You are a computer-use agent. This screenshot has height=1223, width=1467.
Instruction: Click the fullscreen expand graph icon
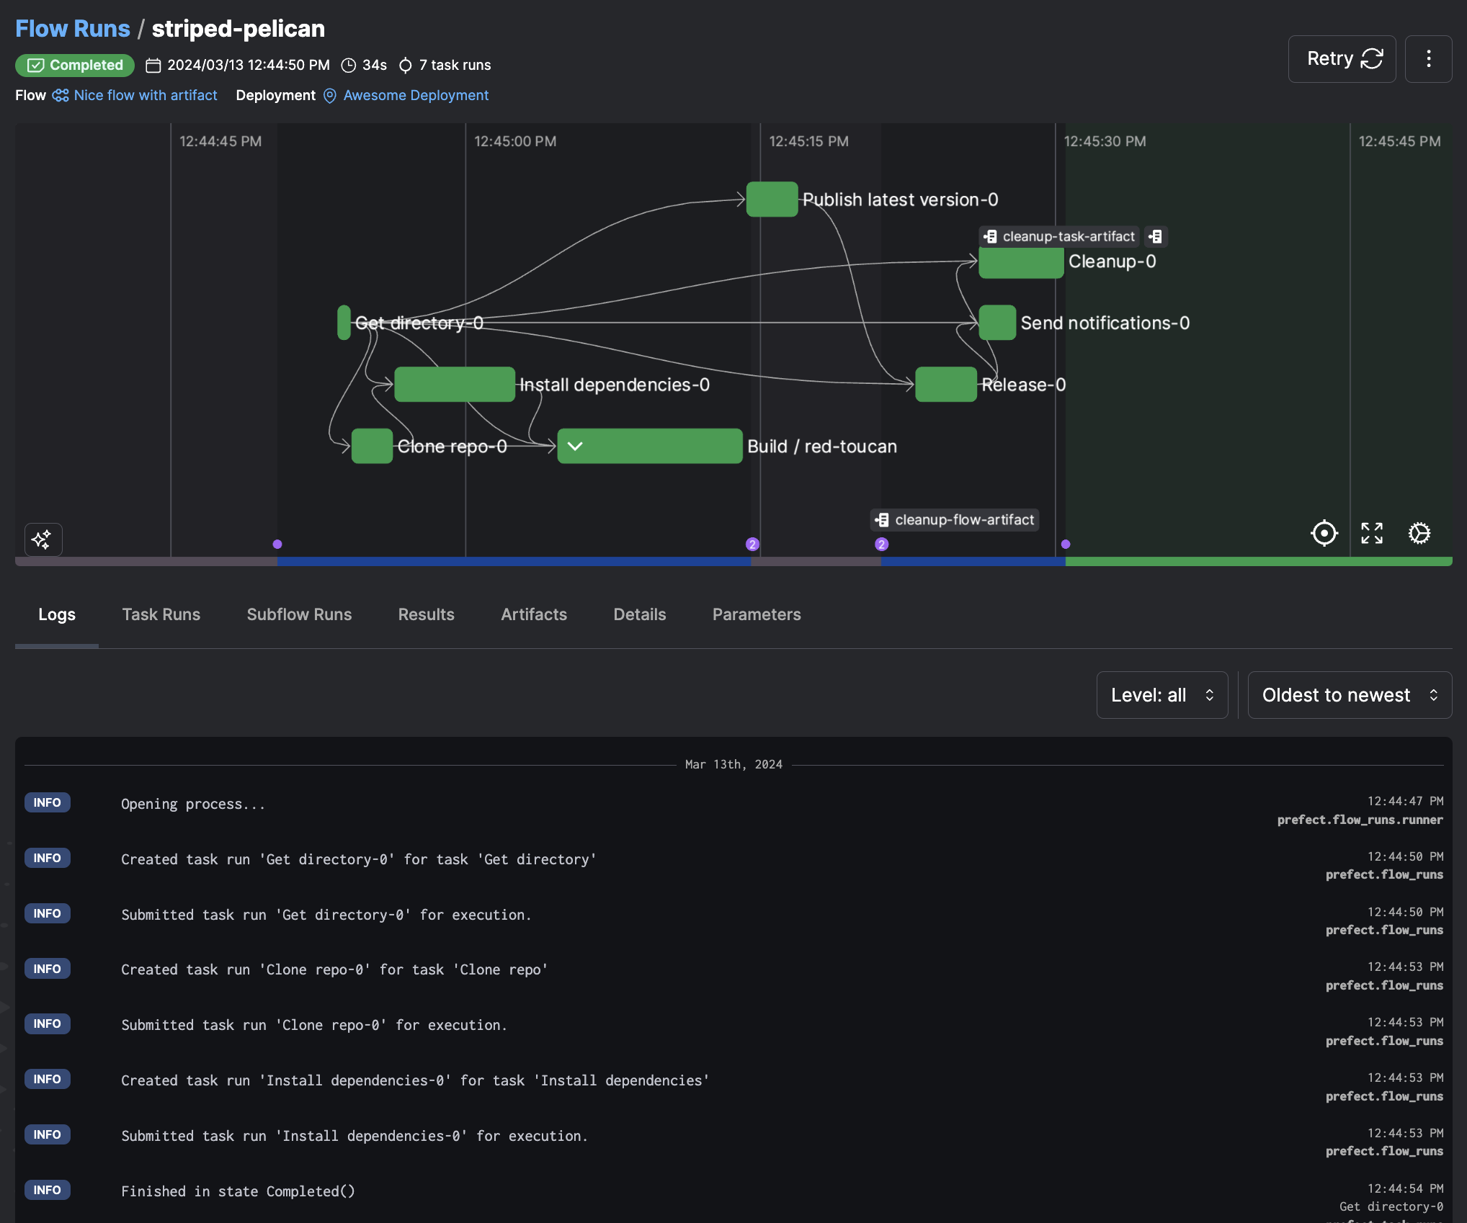coord(1371,534)
